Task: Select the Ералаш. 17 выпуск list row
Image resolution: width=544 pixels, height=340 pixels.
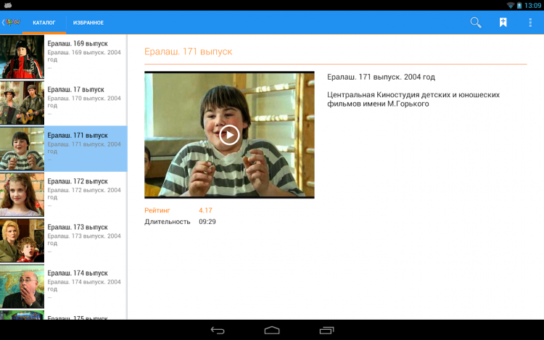Action: (64, 103)
